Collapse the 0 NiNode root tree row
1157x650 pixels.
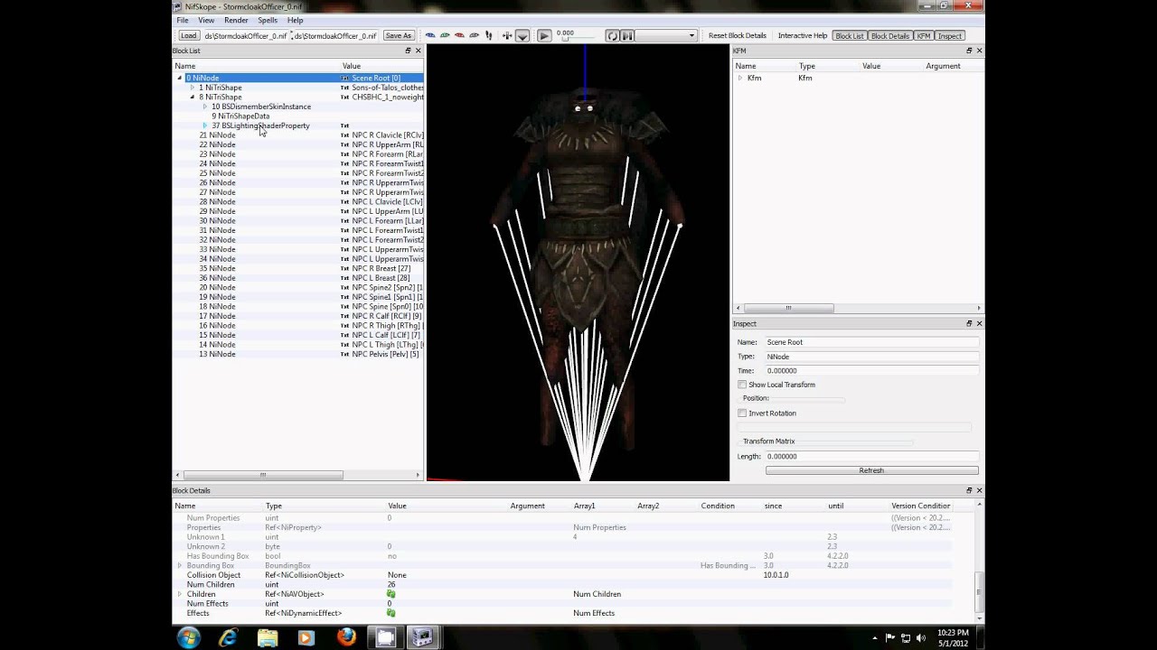[180, 79]
